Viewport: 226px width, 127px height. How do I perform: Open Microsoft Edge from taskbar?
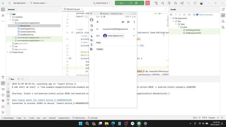click(113, 123)
